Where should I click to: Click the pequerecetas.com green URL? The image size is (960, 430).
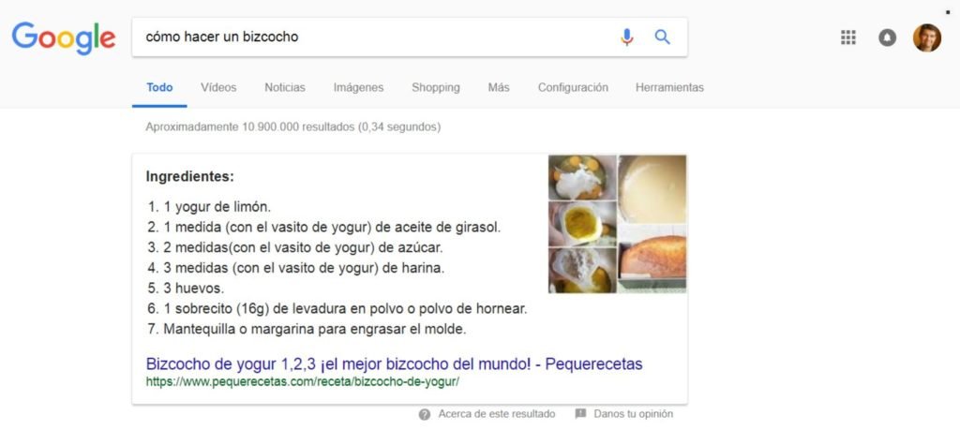pos(303,381)
